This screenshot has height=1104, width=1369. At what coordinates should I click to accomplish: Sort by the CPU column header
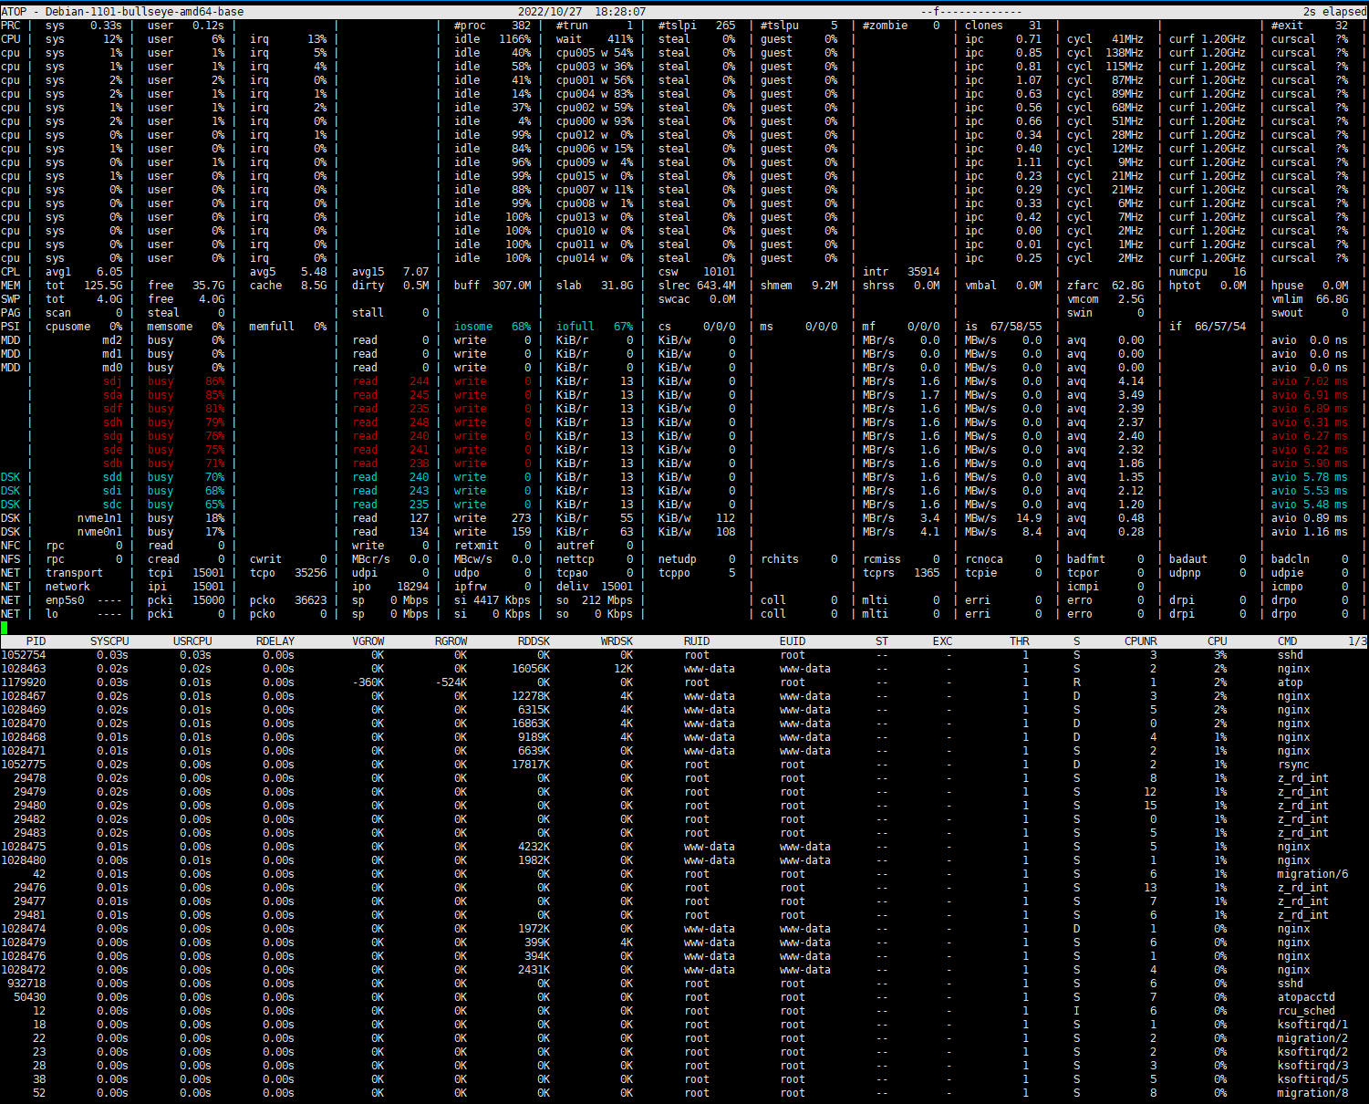1217,641
